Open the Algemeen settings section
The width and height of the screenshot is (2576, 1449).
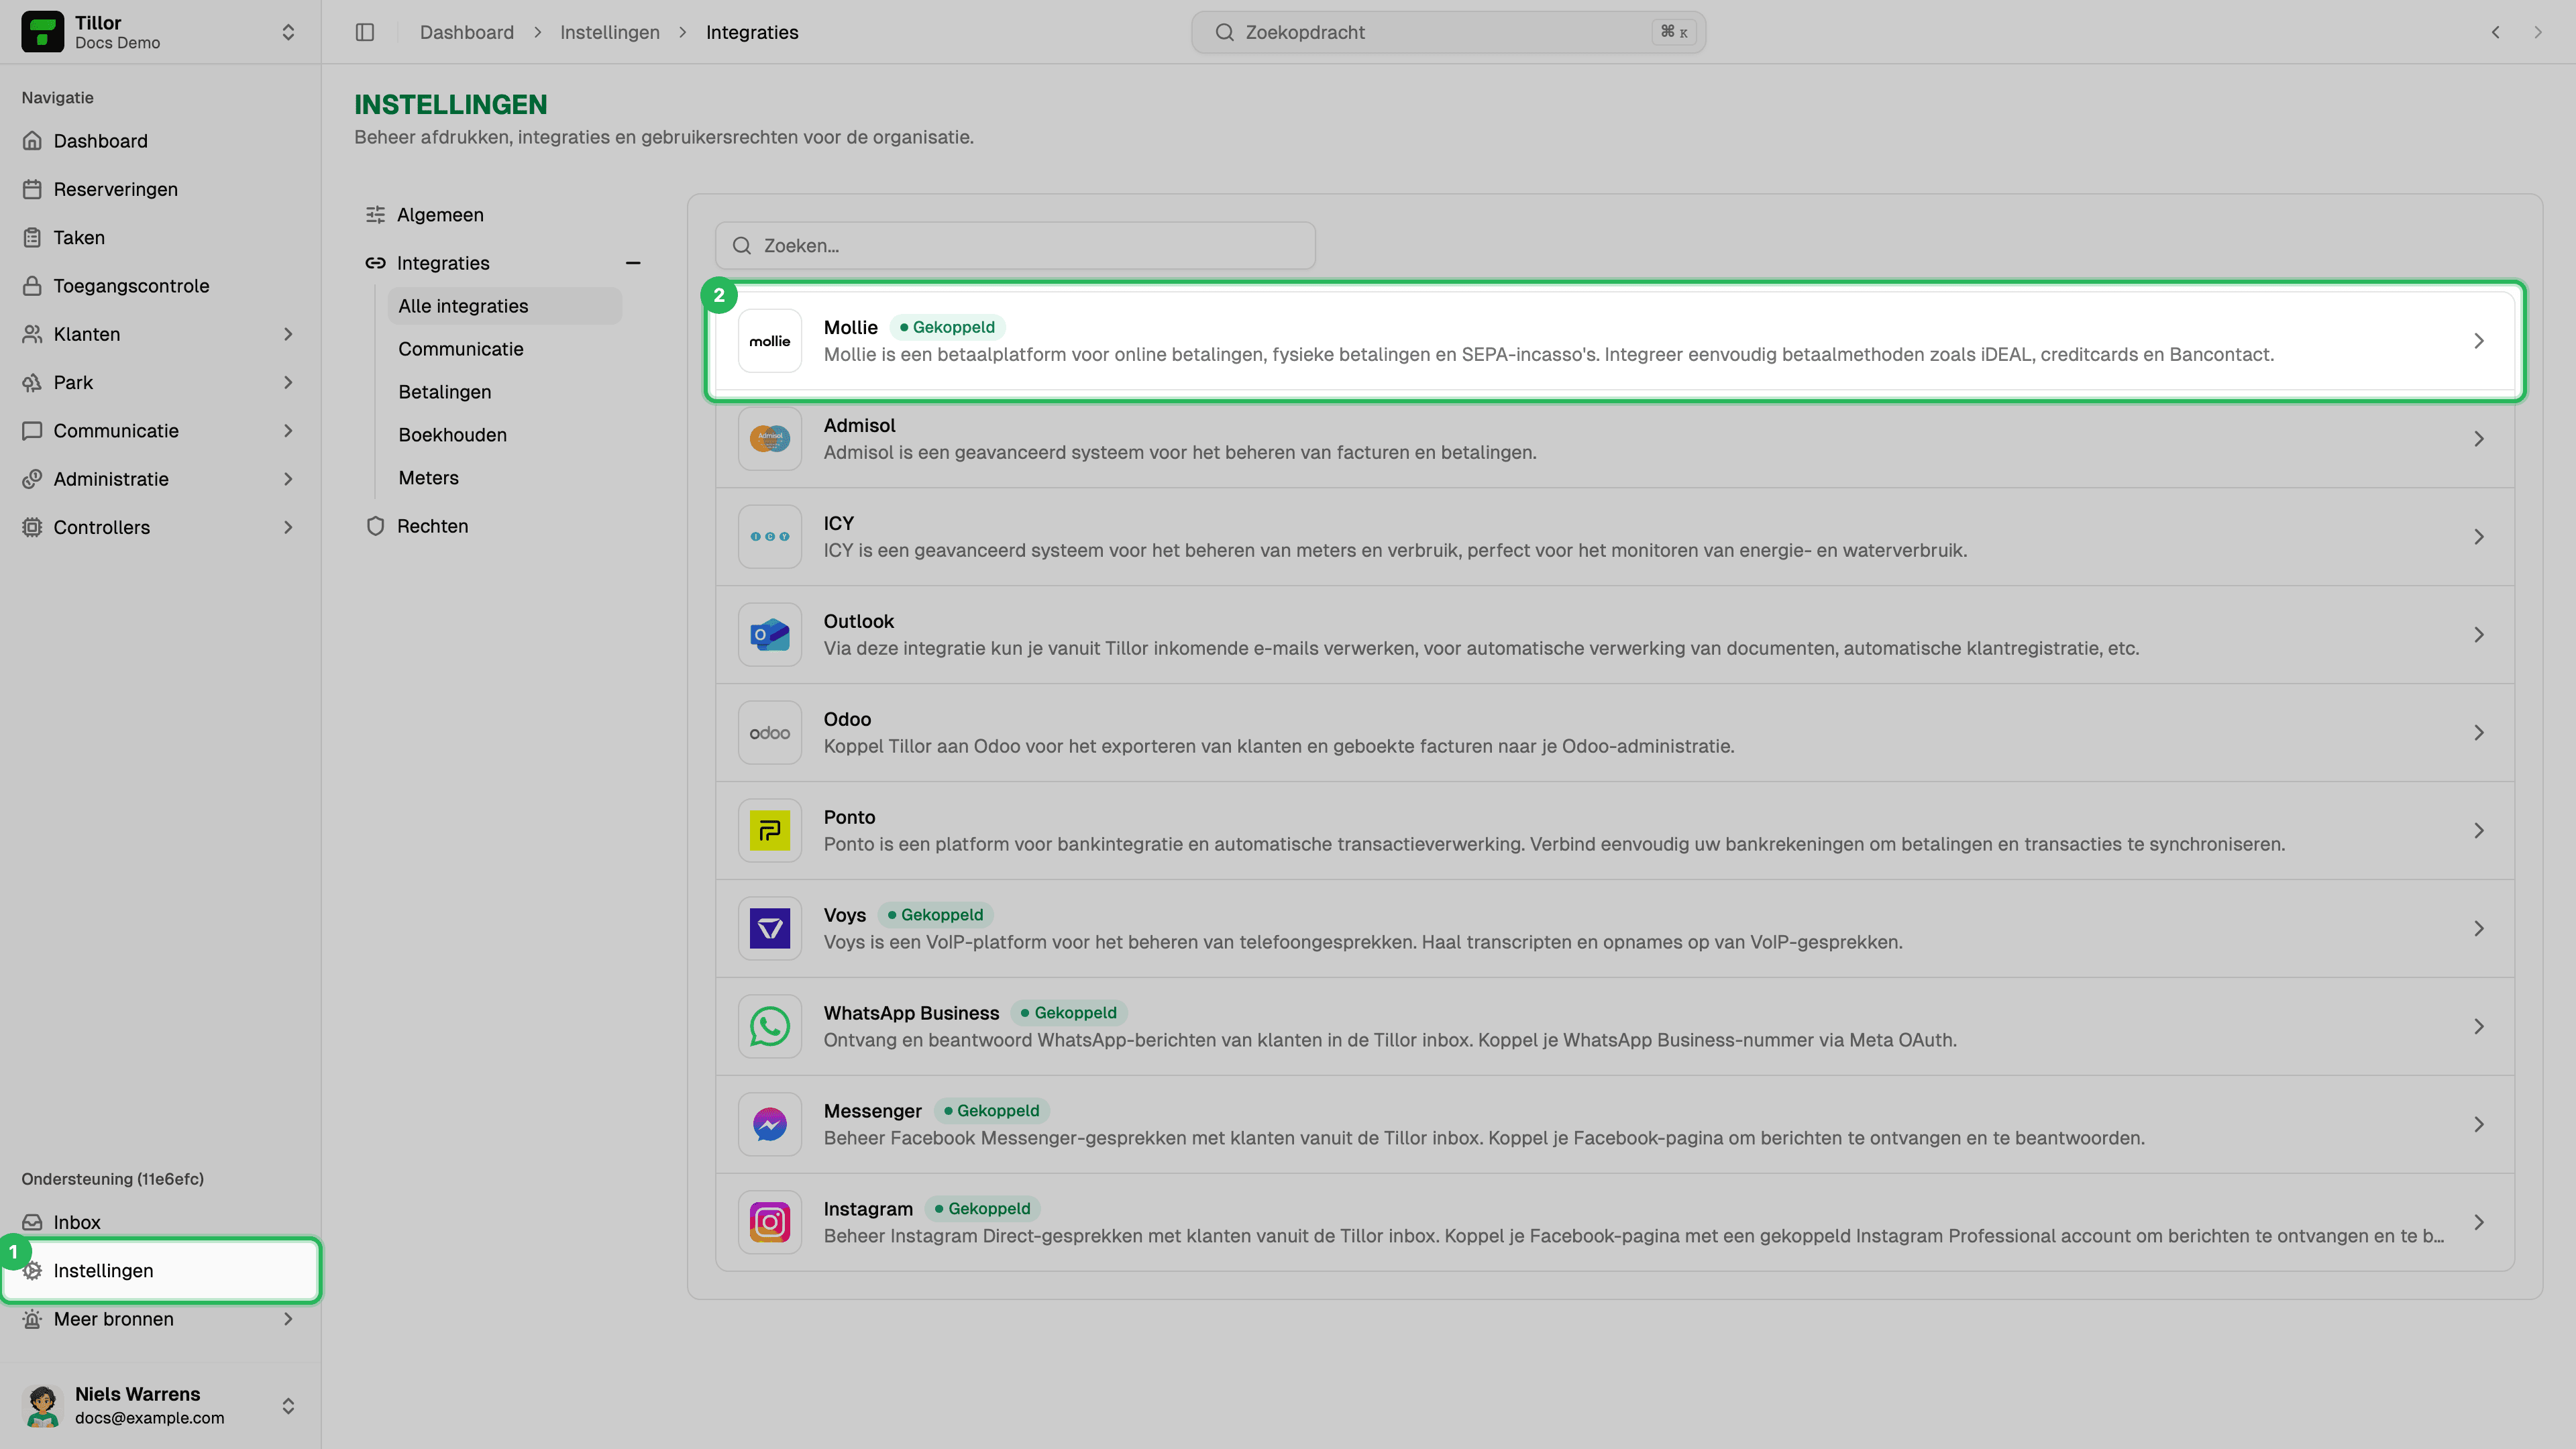[x=504, y=215]
